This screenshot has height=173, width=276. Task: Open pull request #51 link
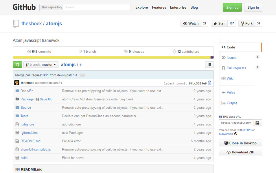46,75
